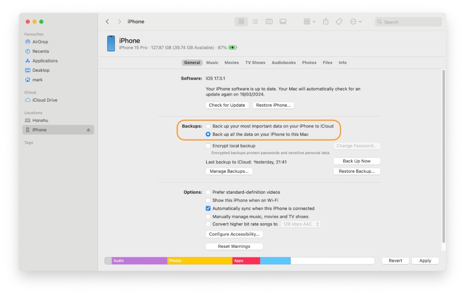Viewport: 465px width, 296px height.
Task: Open the Photos tab
Action: pyautogui.click(x=309, y=63)
